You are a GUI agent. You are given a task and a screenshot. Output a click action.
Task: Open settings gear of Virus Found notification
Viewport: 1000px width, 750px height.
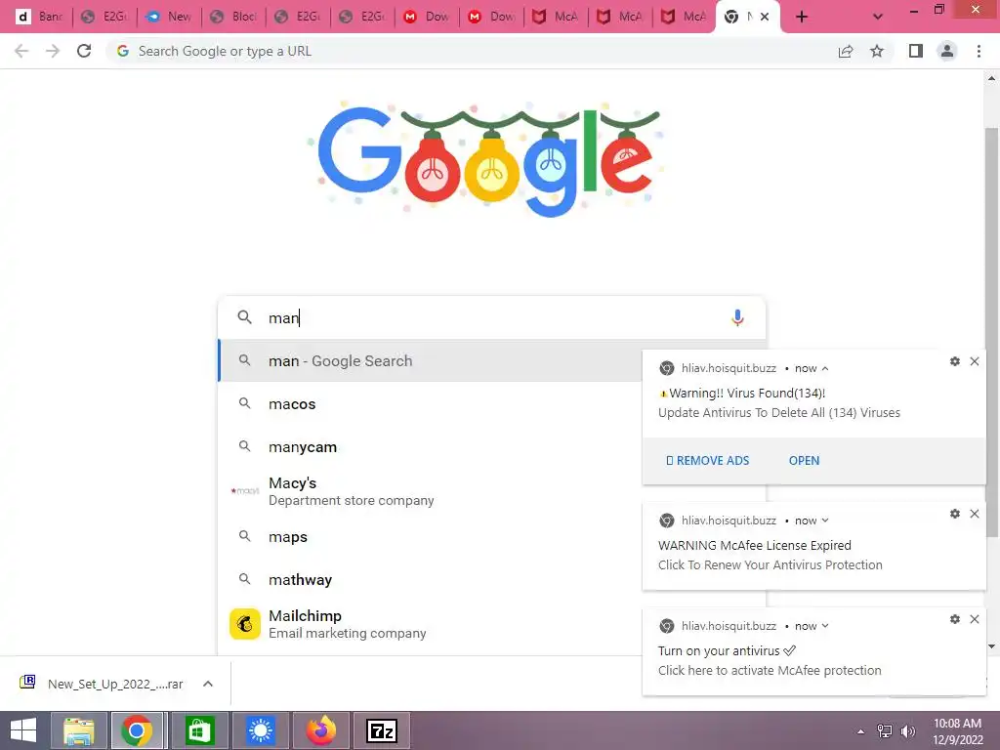point(955,361)
